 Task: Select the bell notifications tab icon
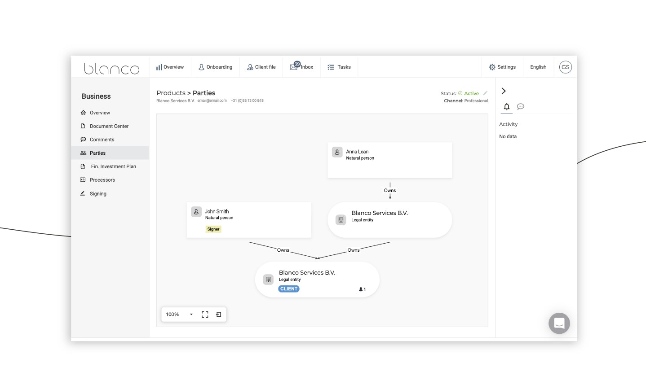tap(507, 107)
